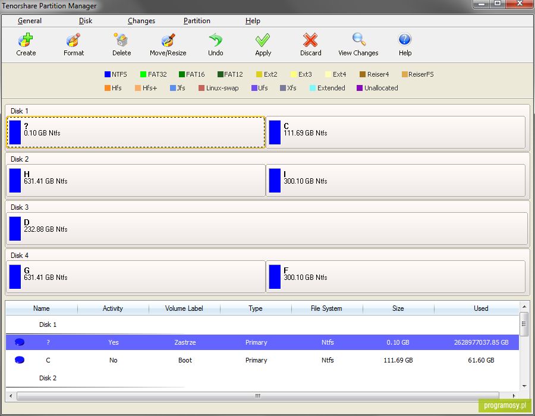Click the Extended cyan legend swatch
Viewport: 535px width, 416px height.
[313, 88]
